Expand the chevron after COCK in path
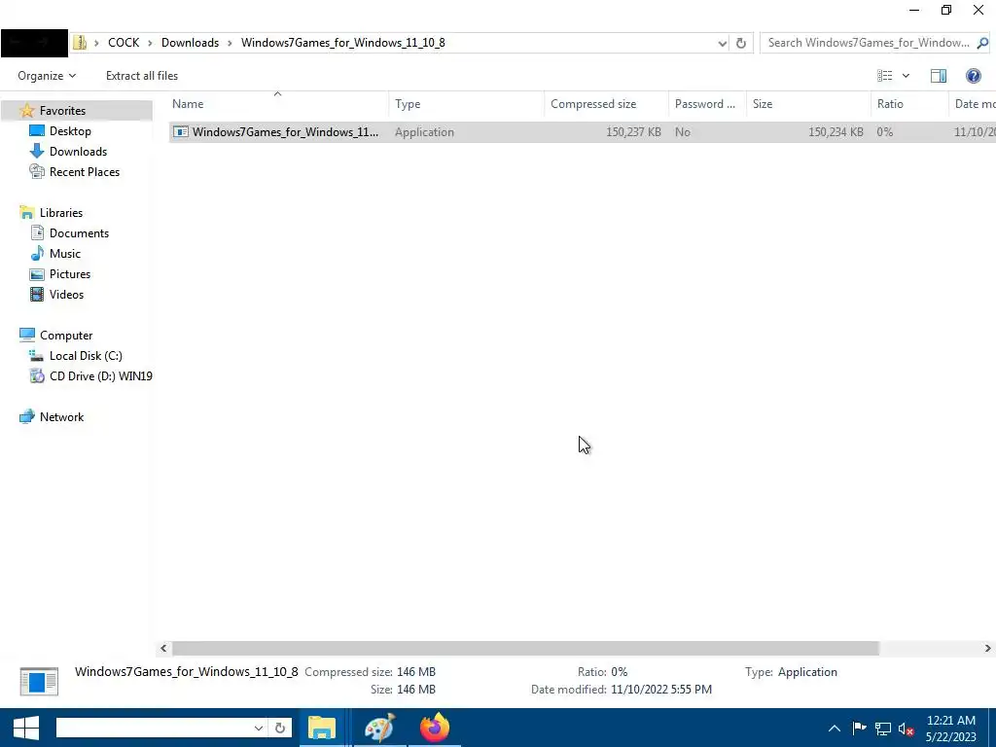Screen dimensions: 996x747 point(150,43)
